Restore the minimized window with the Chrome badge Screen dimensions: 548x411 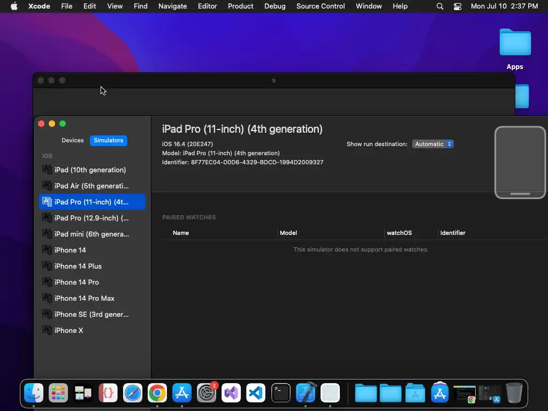(464, 393)
